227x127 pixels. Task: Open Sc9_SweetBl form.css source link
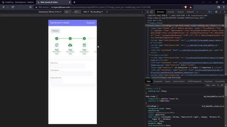pyautogui.click(x=213, y=106)
